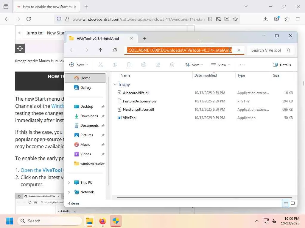The image size is (305, 228).
Task: Reload the Firefox page
Action: [x=29, y=19]
